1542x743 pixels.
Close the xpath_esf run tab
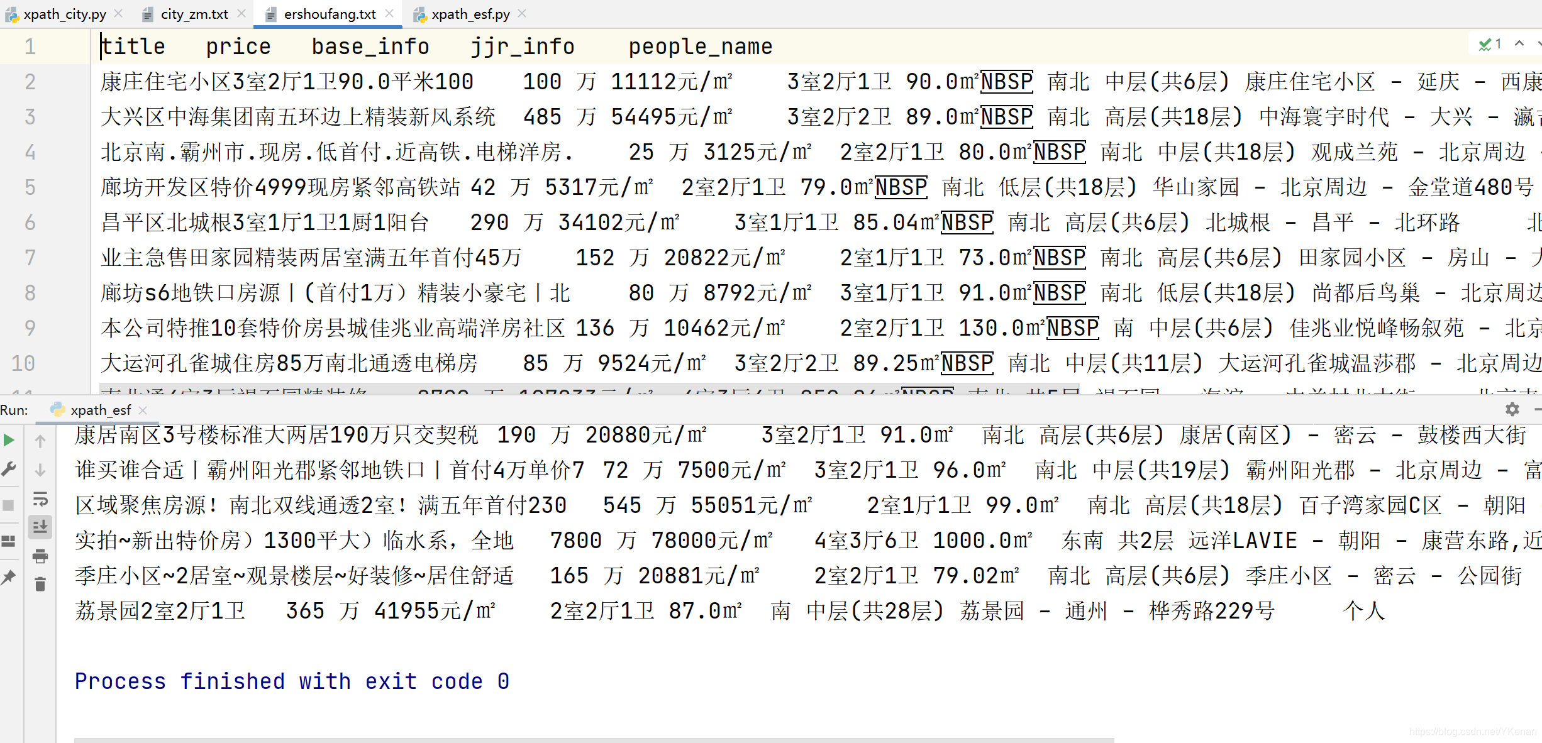(143, 410)
